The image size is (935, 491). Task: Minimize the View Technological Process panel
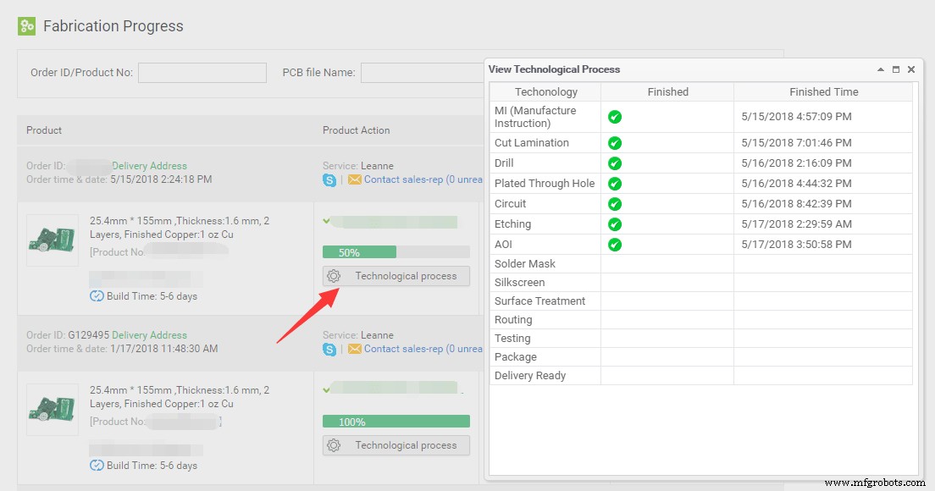[881, 69]
